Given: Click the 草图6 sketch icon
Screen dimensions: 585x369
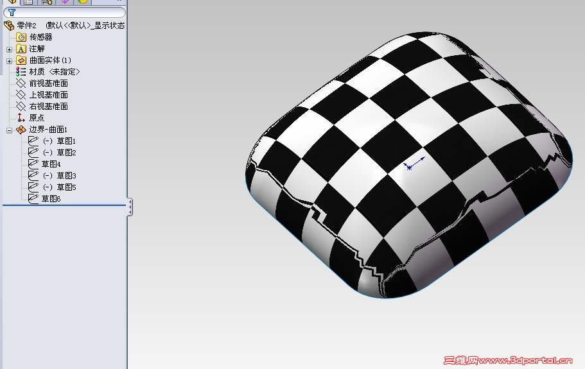Looking at the screenshot, I should pyautogui.click(x=33, y=198).
